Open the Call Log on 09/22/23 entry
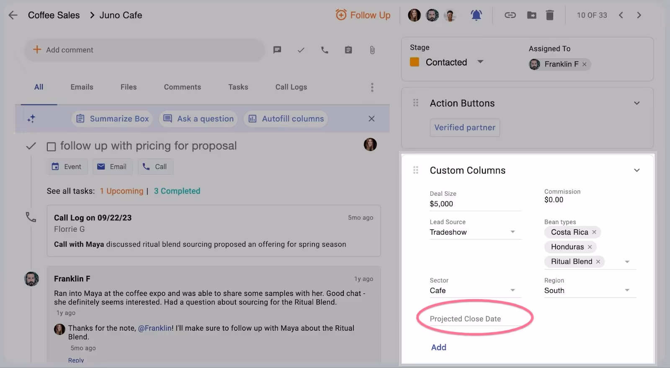670x368 pixels. tap(214, 231)
